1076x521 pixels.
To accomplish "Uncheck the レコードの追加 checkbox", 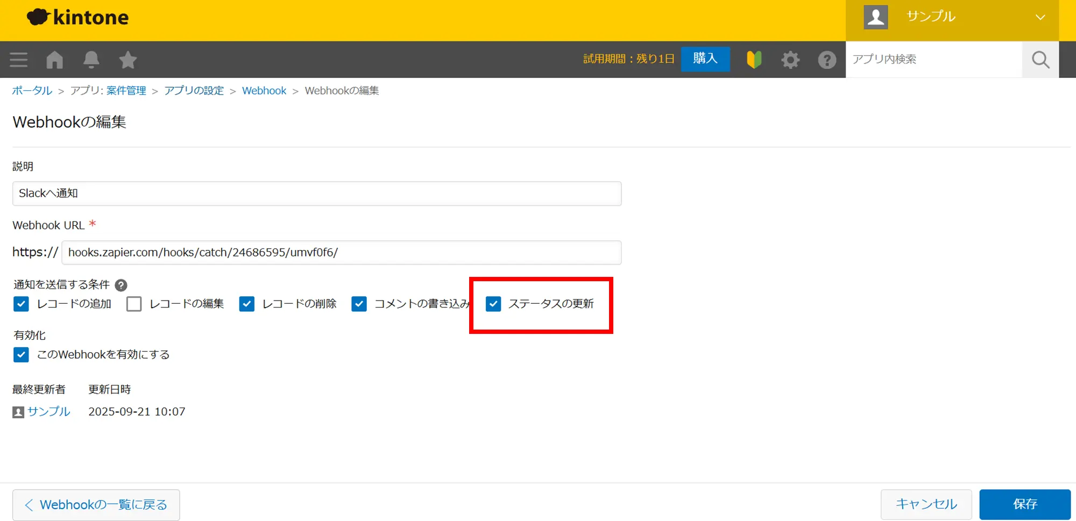I will pyautogui.click(x=21, y=304).
